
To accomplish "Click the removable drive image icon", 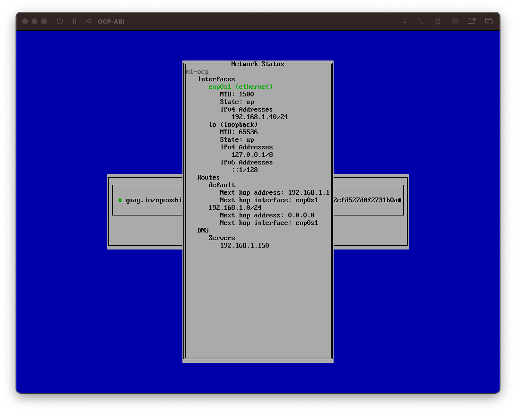I will tap(454, 21).
